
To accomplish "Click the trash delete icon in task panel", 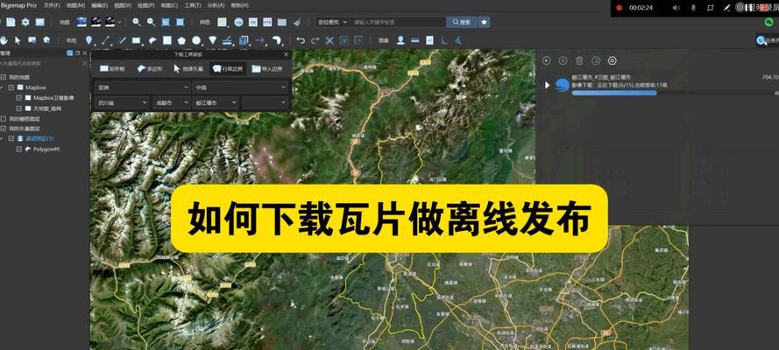I will tap(579, 60).
